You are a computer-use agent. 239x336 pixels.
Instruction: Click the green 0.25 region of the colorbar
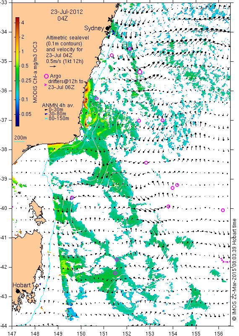tap(17, 80)
